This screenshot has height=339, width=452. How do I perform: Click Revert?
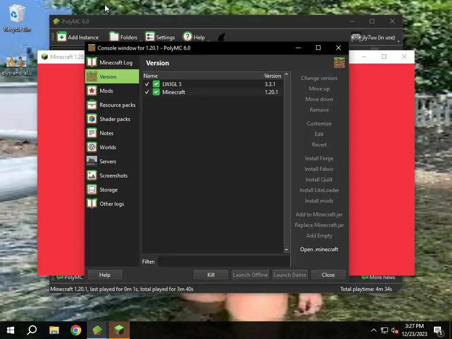click(319, 145)
